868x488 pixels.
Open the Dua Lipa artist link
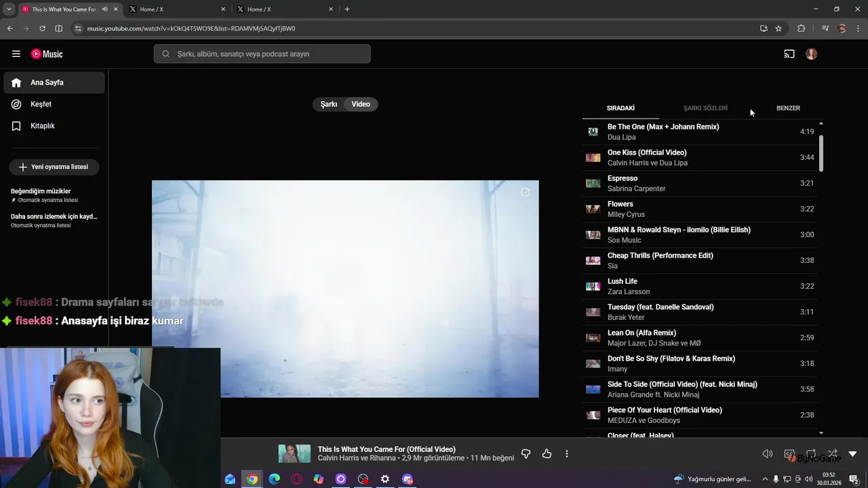pos(621,137)
